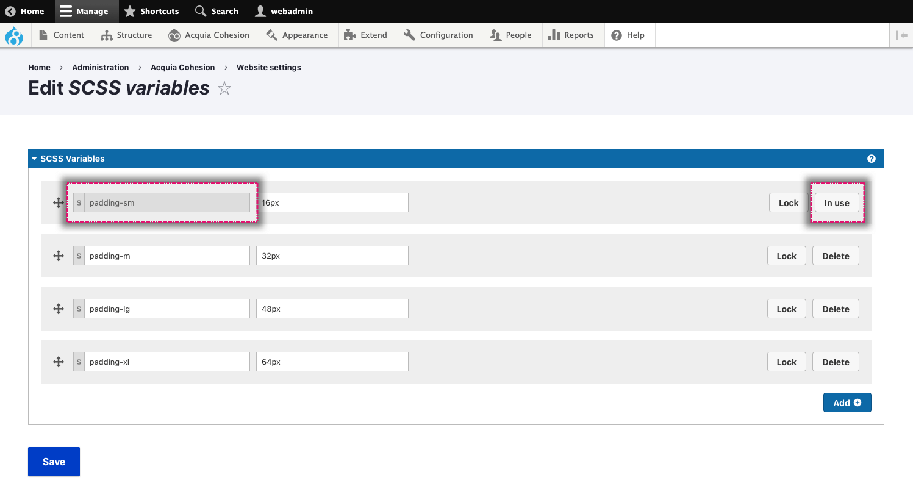Click the padding-sm name field
The width and height of the screenshot is (913, 497).
[167, 202]
